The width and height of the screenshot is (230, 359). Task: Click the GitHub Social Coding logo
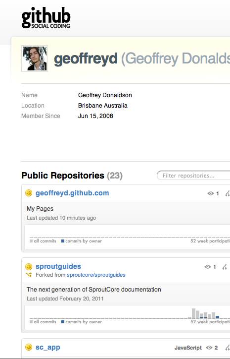click(x=46, y=18)
